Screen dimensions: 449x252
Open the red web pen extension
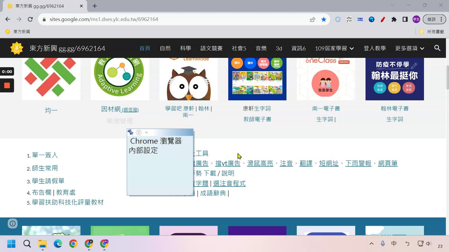coord(383,20)
